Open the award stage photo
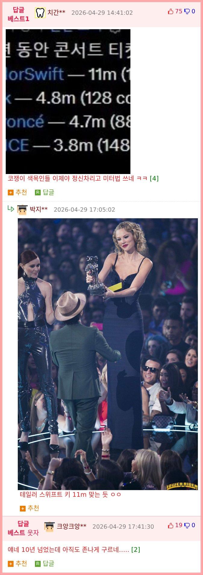203x575 pixels. pyautogui.click(x=108, y=354)
